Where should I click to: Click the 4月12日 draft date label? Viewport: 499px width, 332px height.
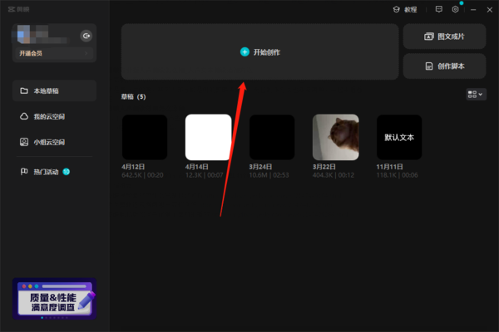(x=133, y=167)
